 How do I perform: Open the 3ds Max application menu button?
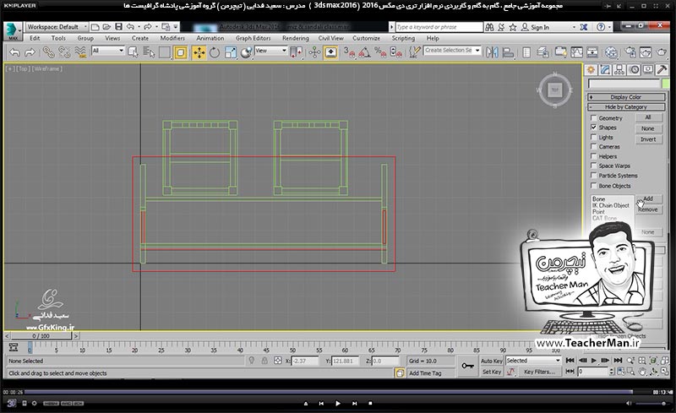[x=13, y=31]
